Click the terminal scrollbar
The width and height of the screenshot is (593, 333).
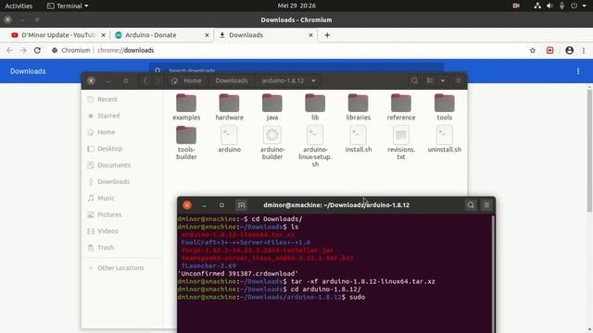click(493, 274)
